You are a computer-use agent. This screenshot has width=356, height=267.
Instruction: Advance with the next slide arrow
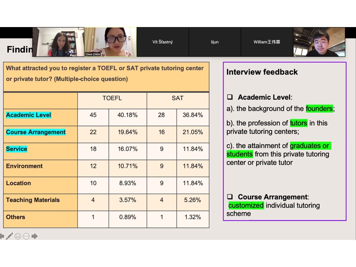tap(34, 236)
